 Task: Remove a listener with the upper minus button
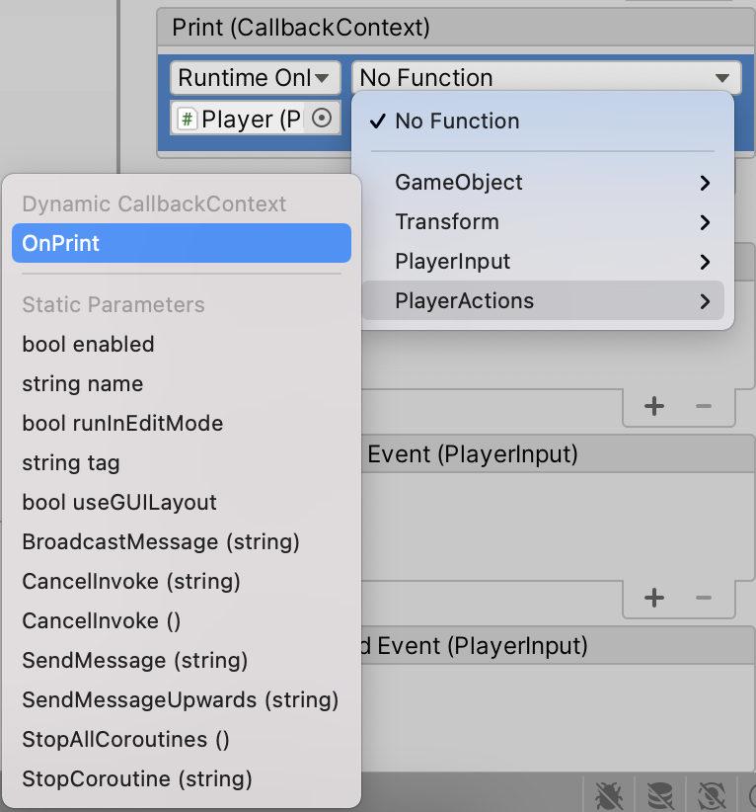coord(704,406)
